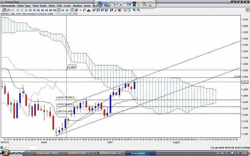250x156 pixels.
Task: Click the magnifier icon beside instrument field
Action: click(x=6, y=148)
